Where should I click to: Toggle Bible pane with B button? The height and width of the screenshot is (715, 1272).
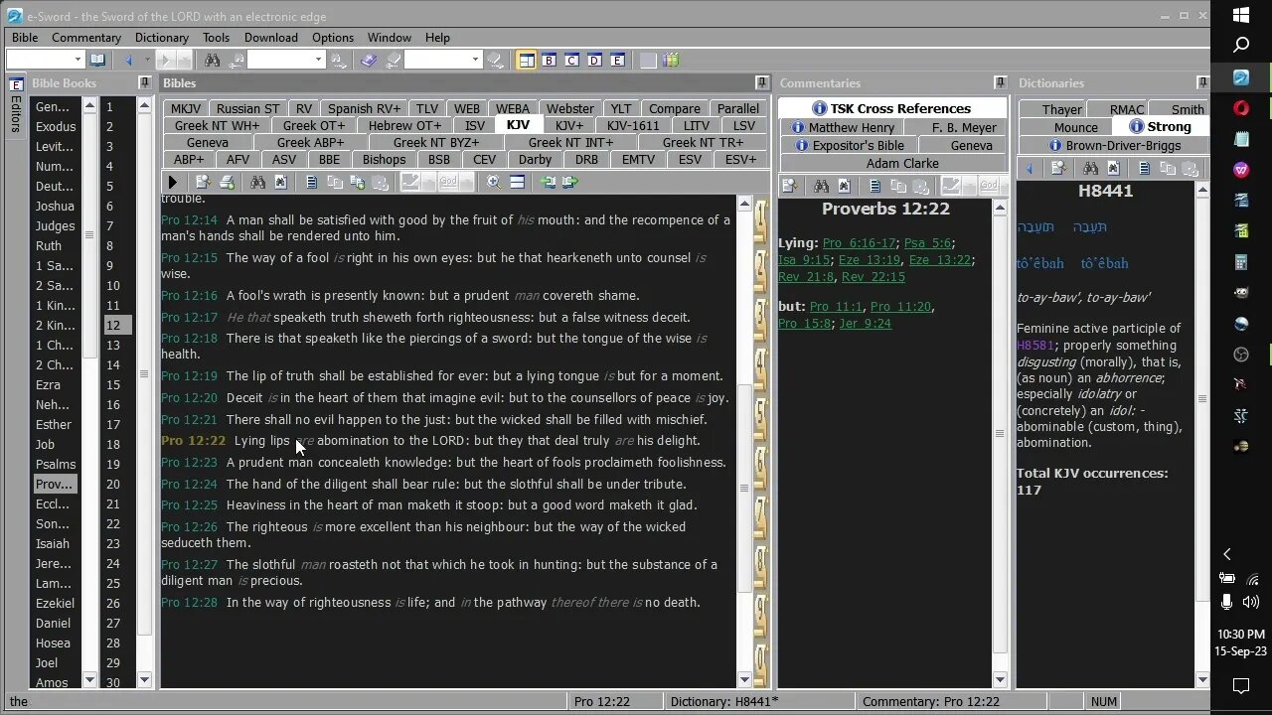[550, 60]
